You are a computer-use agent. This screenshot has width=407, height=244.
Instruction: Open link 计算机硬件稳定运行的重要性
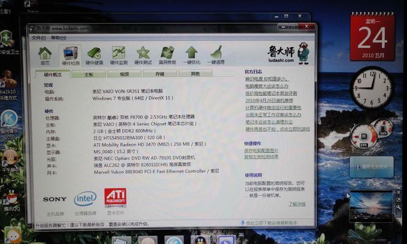pos(273,107)
